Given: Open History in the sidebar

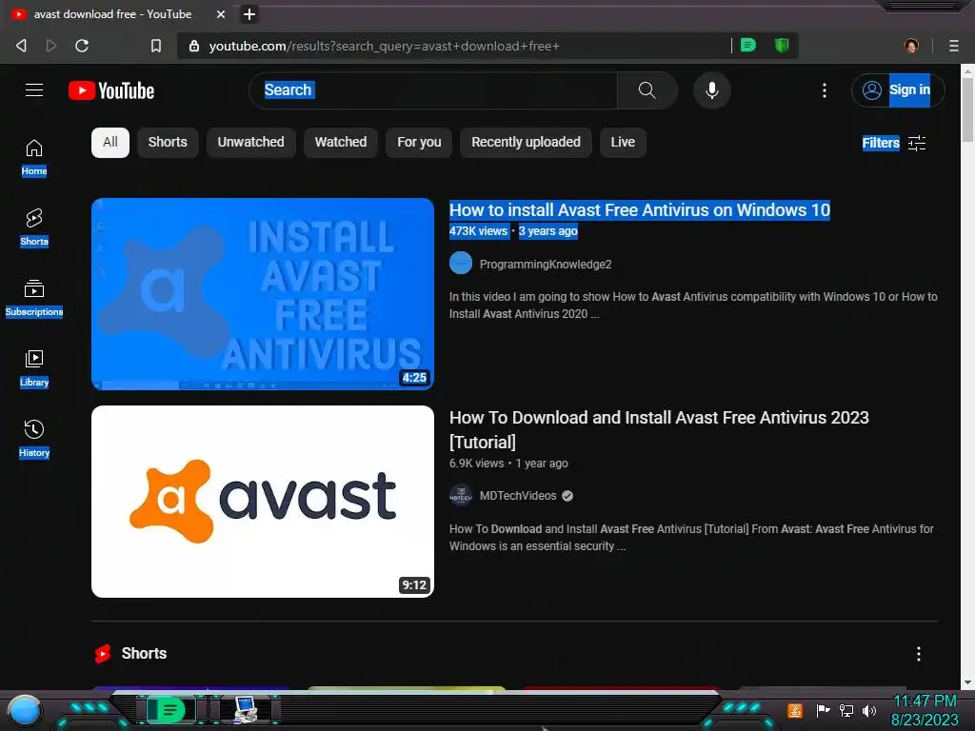Looking at the screenshot, I should [34, 440].
